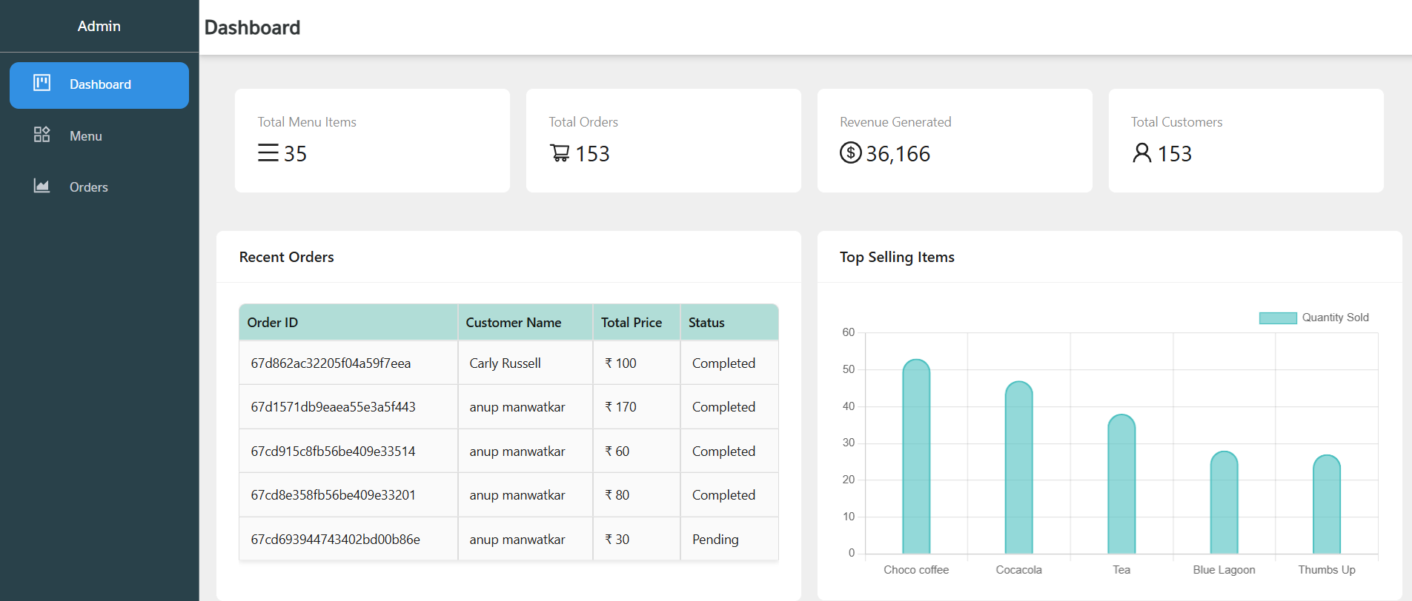This screenshot has height=601, width=1412.
Task: Click the Menu grid icon in sidebar
Action: click(x=42, y=134)
